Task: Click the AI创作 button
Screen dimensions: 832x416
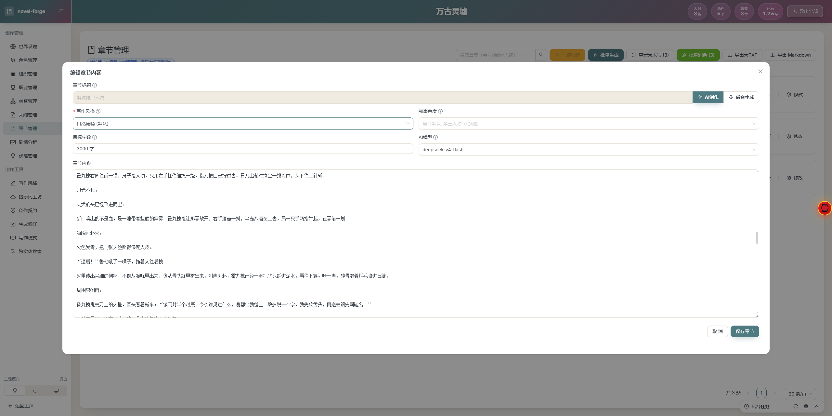Action: 708,97
